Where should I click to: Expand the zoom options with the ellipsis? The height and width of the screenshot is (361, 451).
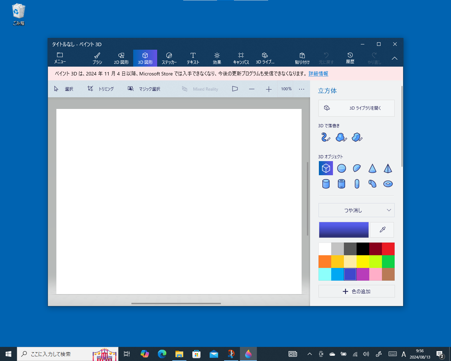(302, 89)
